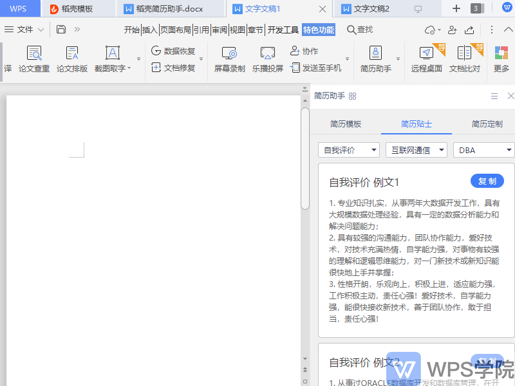Click the share document icon
Viewport: 515px width, 386px height.
[469, 30]
